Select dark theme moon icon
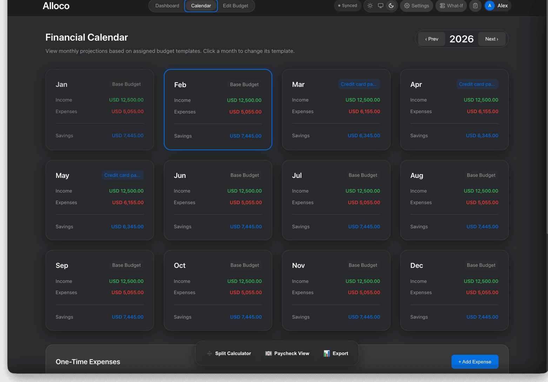 coord(391,6)
